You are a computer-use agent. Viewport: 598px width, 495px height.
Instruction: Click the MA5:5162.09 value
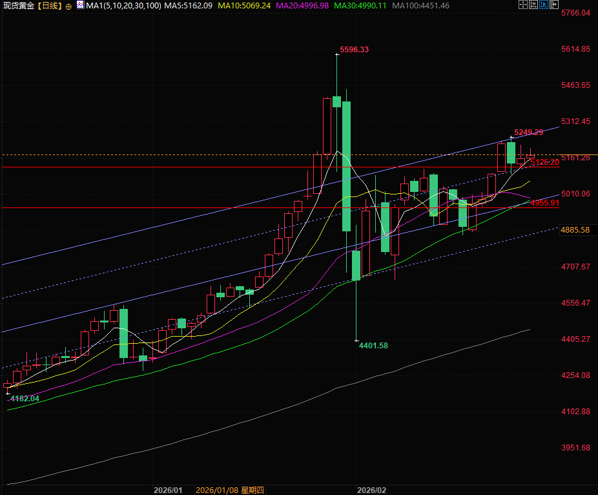pyautogui.click(x=189, y=6)
